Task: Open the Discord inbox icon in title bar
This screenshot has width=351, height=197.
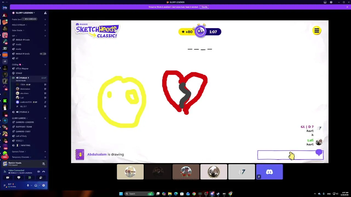Action: (325, 2)
